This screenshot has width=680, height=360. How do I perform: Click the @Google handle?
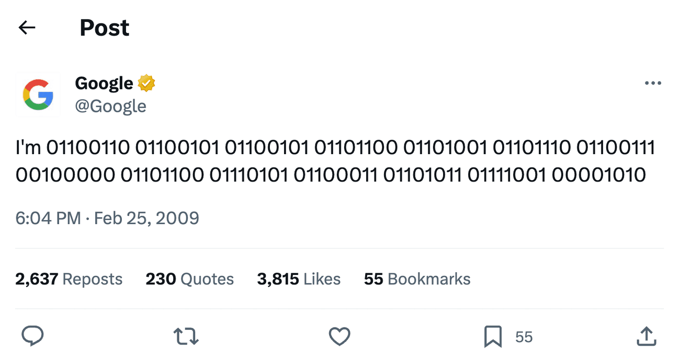111,106
